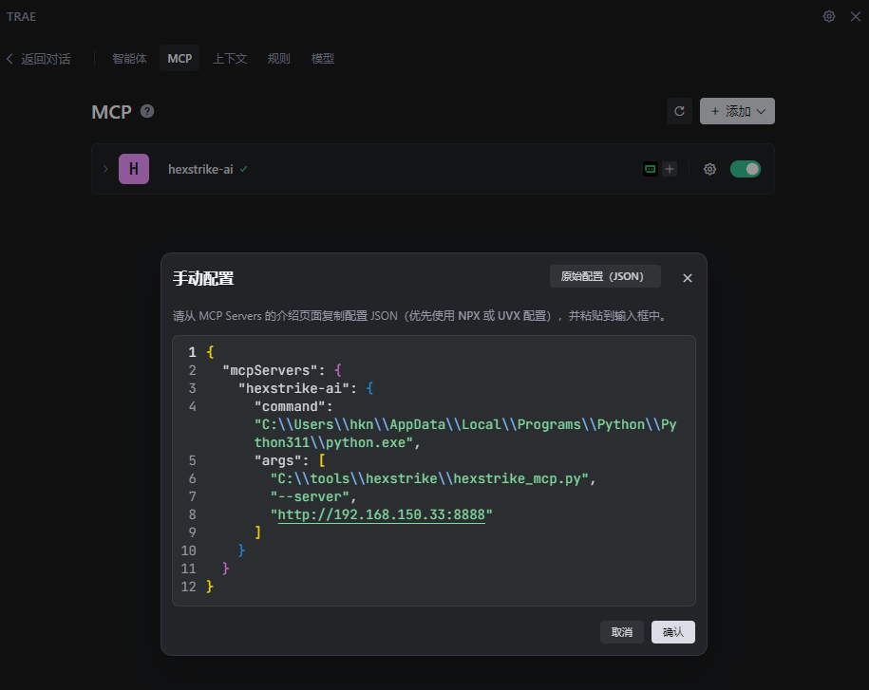Open hexstrike-ai server settings gear
This screenshot has width=869, height=690.
click(709, 169)
